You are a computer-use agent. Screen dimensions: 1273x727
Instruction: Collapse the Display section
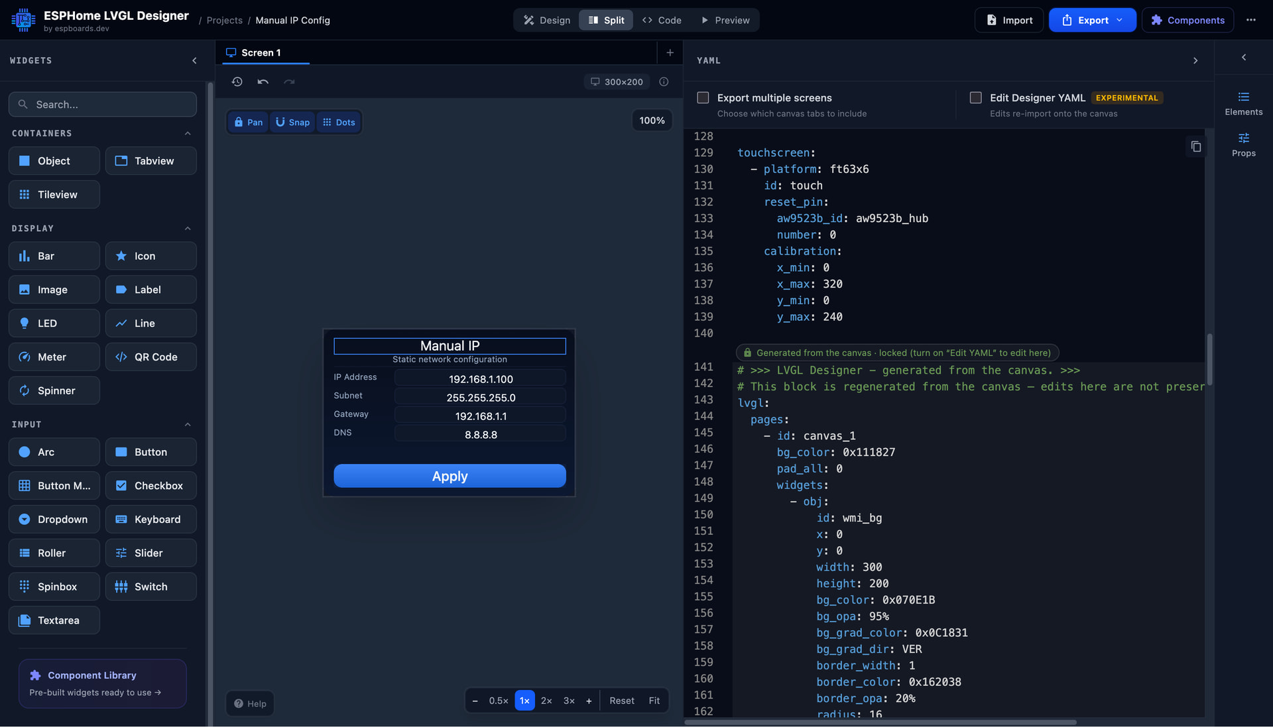coord(188,228)
